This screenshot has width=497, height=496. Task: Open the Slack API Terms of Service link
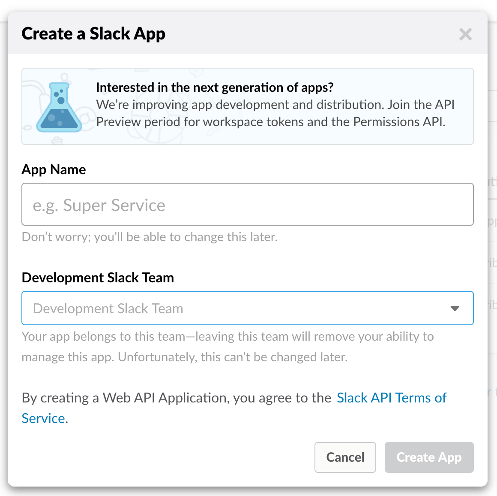(x=234, y=408)
